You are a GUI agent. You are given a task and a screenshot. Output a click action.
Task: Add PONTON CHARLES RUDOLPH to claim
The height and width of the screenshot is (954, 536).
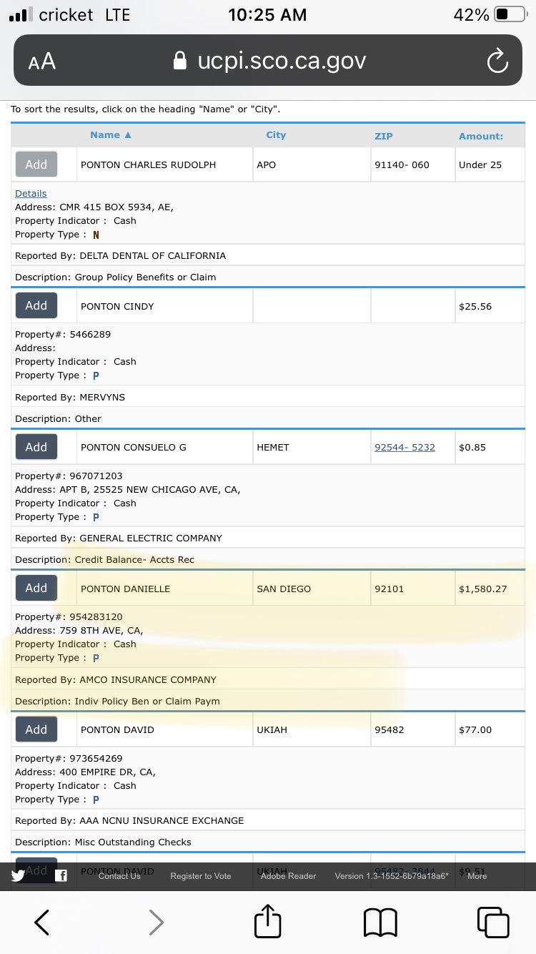coord(36,164)
